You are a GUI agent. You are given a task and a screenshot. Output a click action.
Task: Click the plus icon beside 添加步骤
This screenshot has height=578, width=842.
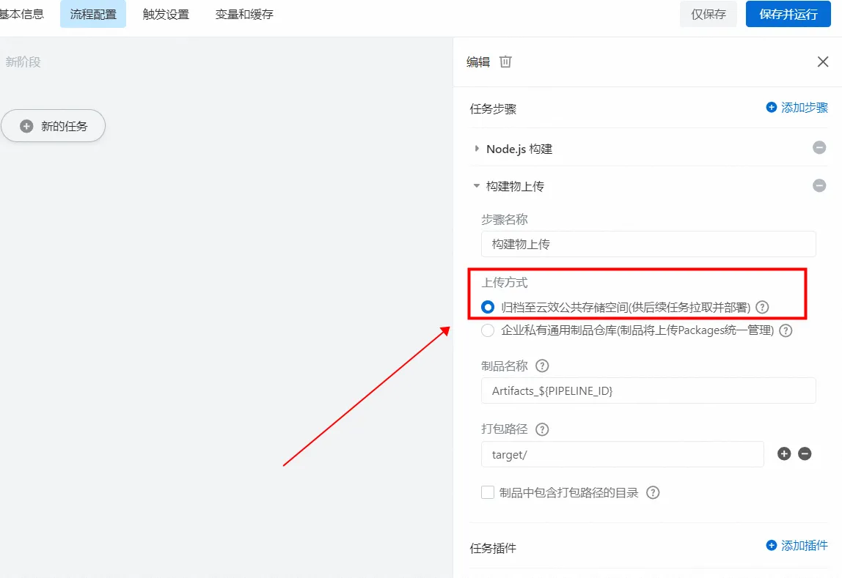click(x=771, y=107)
